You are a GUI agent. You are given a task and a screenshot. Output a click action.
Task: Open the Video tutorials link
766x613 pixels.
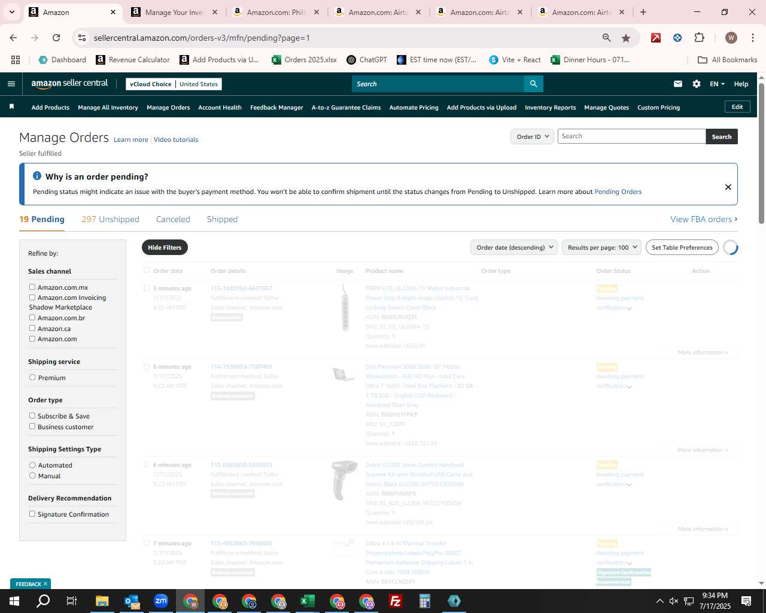(176, 139)
